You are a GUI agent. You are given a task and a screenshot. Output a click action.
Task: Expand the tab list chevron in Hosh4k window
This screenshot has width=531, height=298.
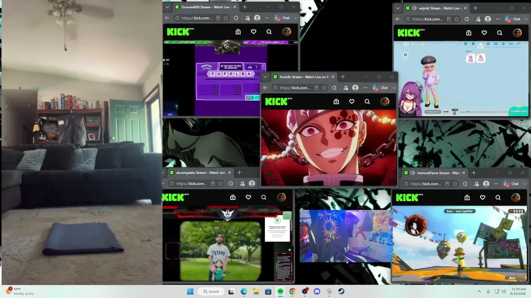(x=265, y=77)
